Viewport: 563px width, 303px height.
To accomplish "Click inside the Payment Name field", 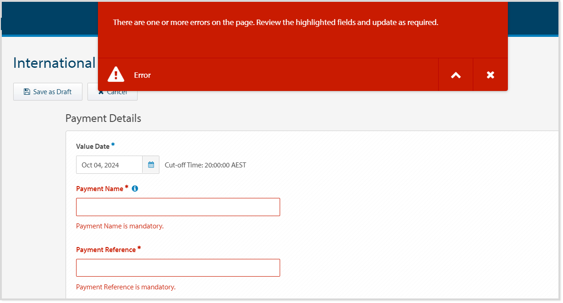I will 178,207.
